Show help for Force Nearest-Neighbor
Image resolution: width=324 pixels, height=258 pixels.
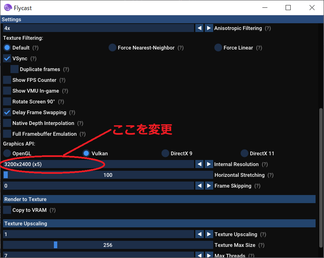[181, 48]
